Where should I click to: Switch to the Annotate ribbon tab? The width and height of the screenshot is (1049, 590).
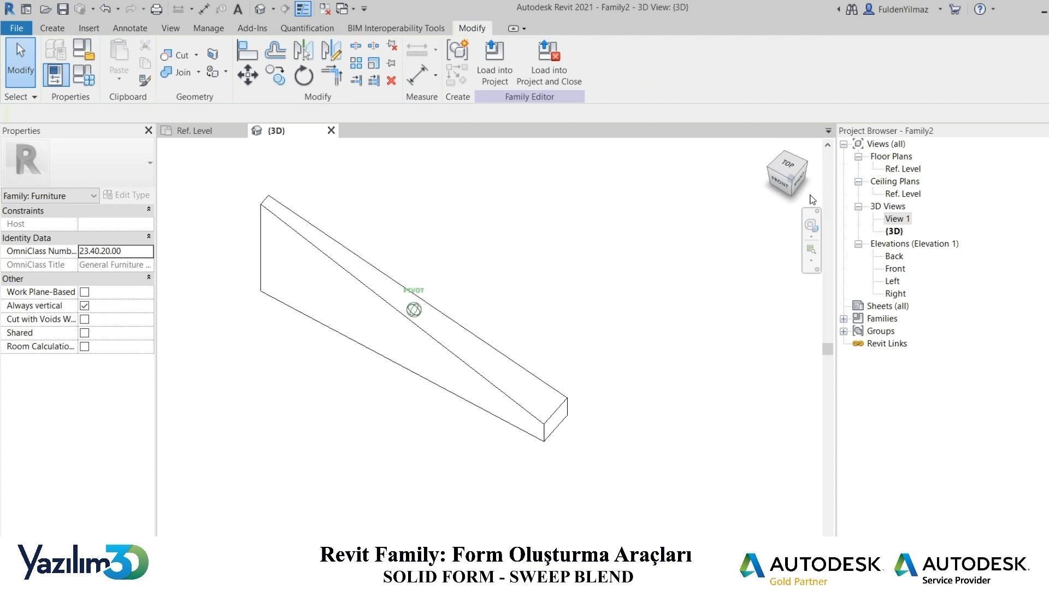(x=130, y=28)
